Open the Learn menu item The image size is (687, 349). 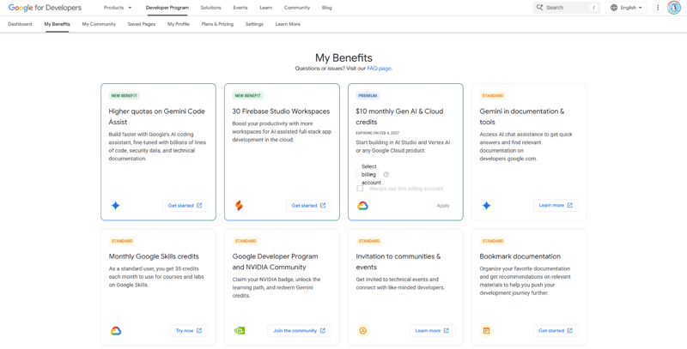(x=265, y=8)
